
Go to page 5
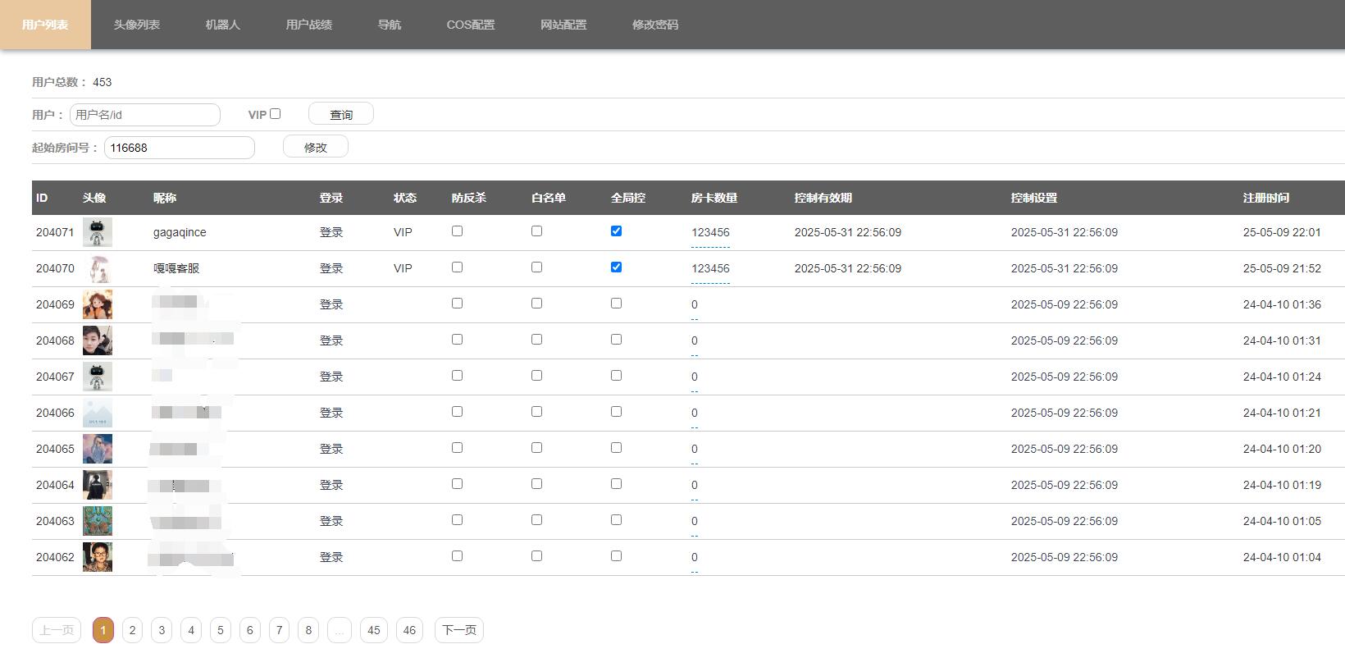221,630
